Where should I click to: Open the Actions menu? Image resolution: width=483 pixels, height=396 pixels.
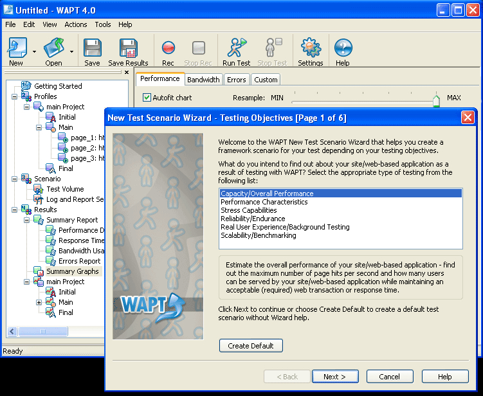pyautogui.click(x=76, y=24)
